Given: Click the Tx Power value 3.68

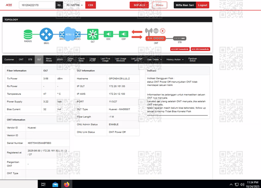Looking at the screenshot, I should [46, 79].
